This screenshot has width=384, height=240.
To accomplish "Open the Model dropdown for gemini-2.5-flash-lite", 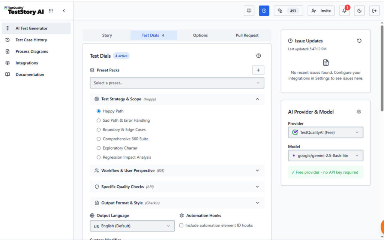I will 325,155.
